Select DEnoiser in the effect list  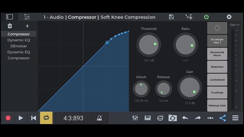tap(19, 46)
